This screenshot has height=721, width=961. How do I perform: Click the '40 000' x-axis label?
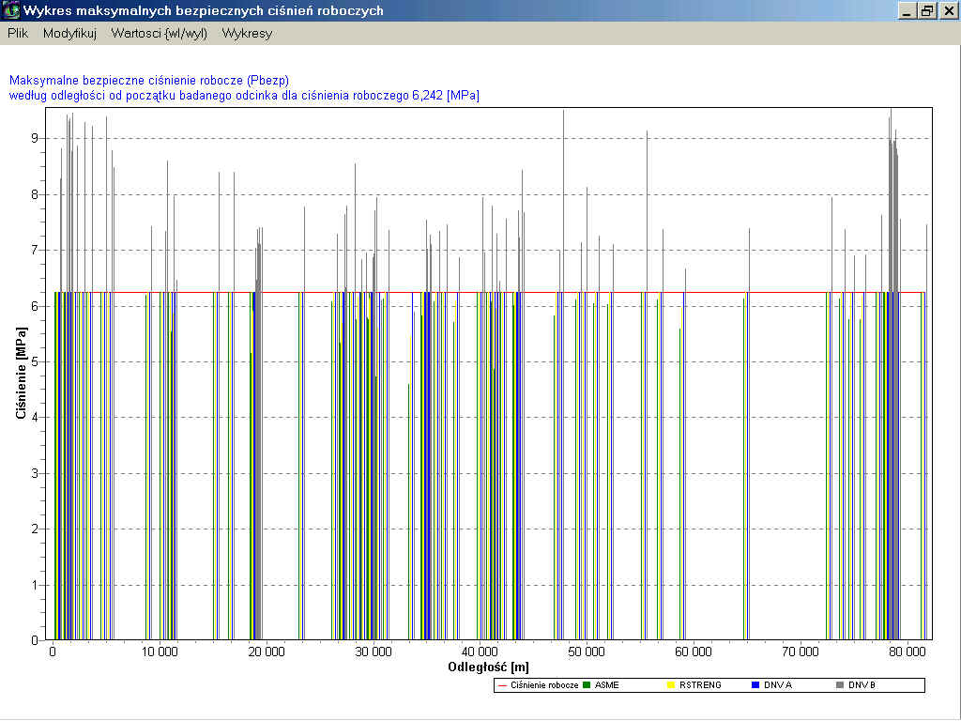coord(480,652)
